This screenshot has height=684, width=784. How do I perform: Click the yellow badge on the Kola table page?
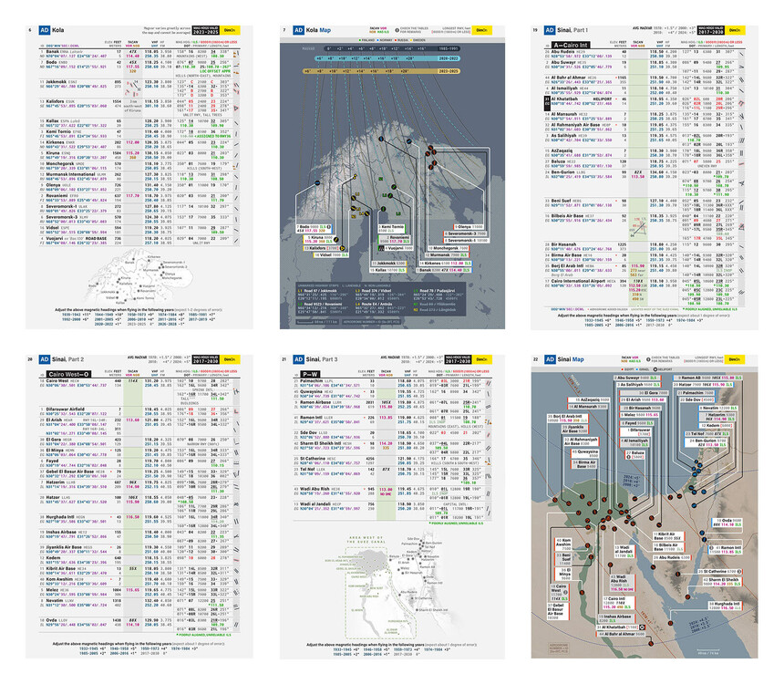pos(231,30)
